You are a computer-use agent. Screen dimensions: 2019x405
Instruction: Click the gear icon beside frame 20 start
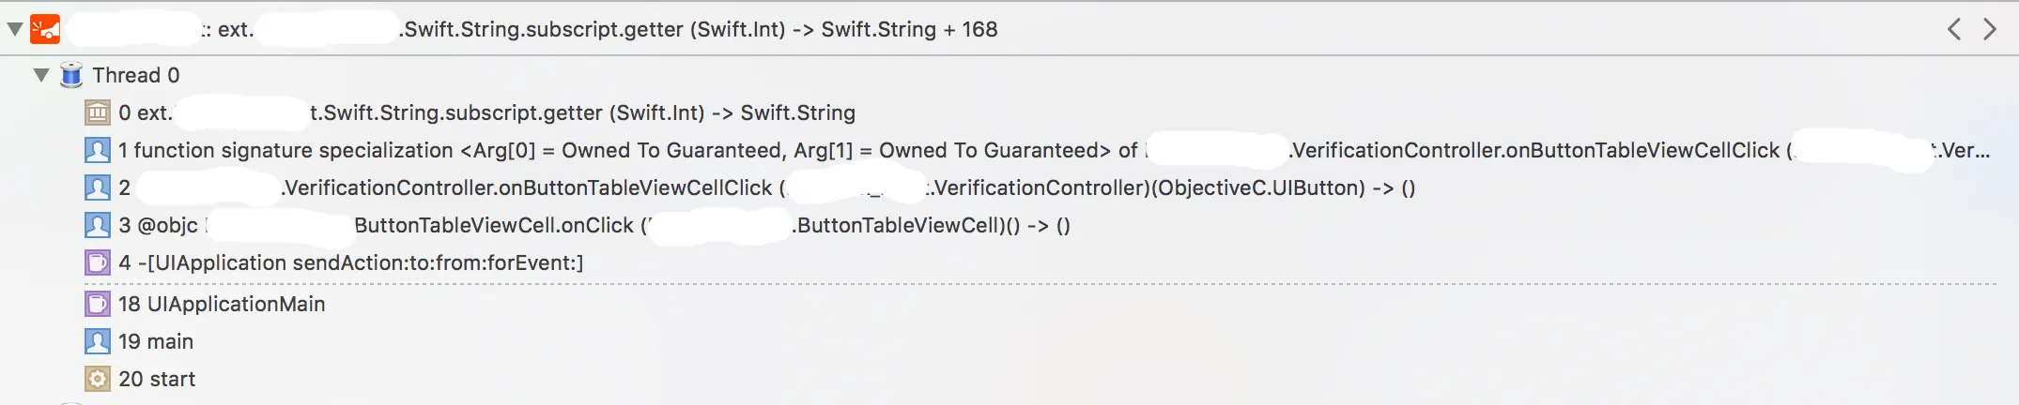98,379
